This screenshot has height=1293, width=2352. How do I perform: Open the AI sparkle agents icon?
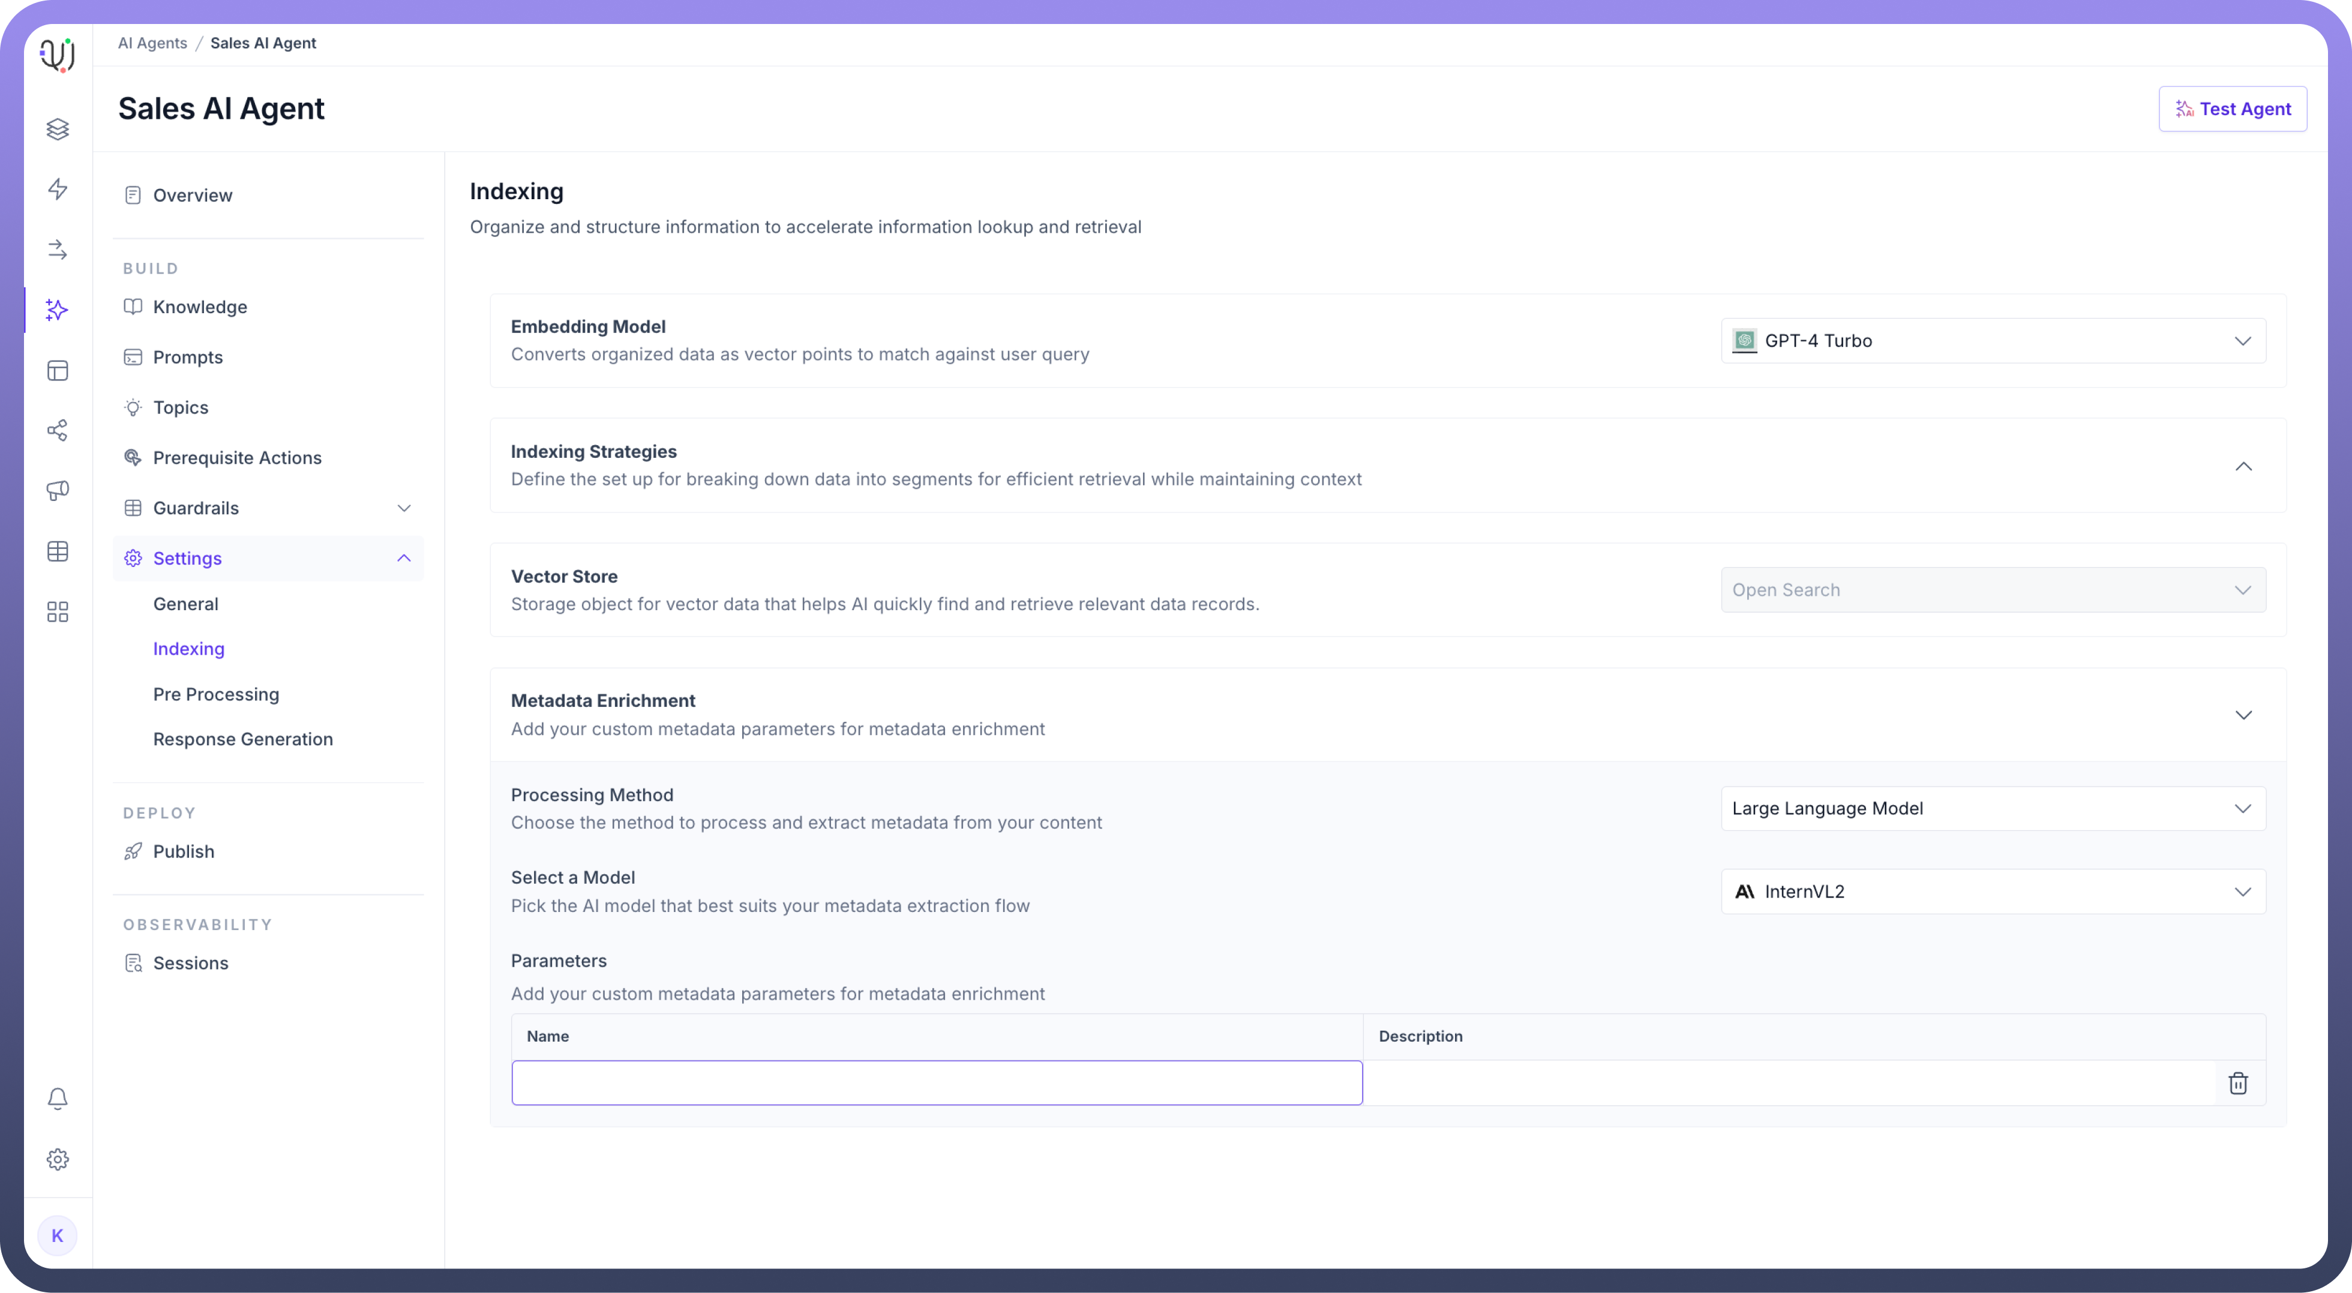[58, 310]
